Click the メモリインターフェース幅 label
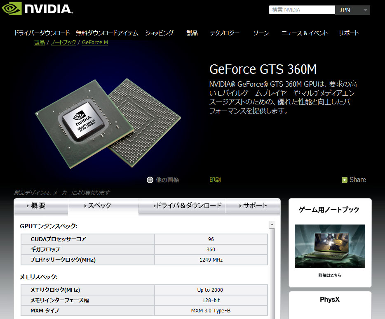Screen dimensions: 385x319 point(59,300)
